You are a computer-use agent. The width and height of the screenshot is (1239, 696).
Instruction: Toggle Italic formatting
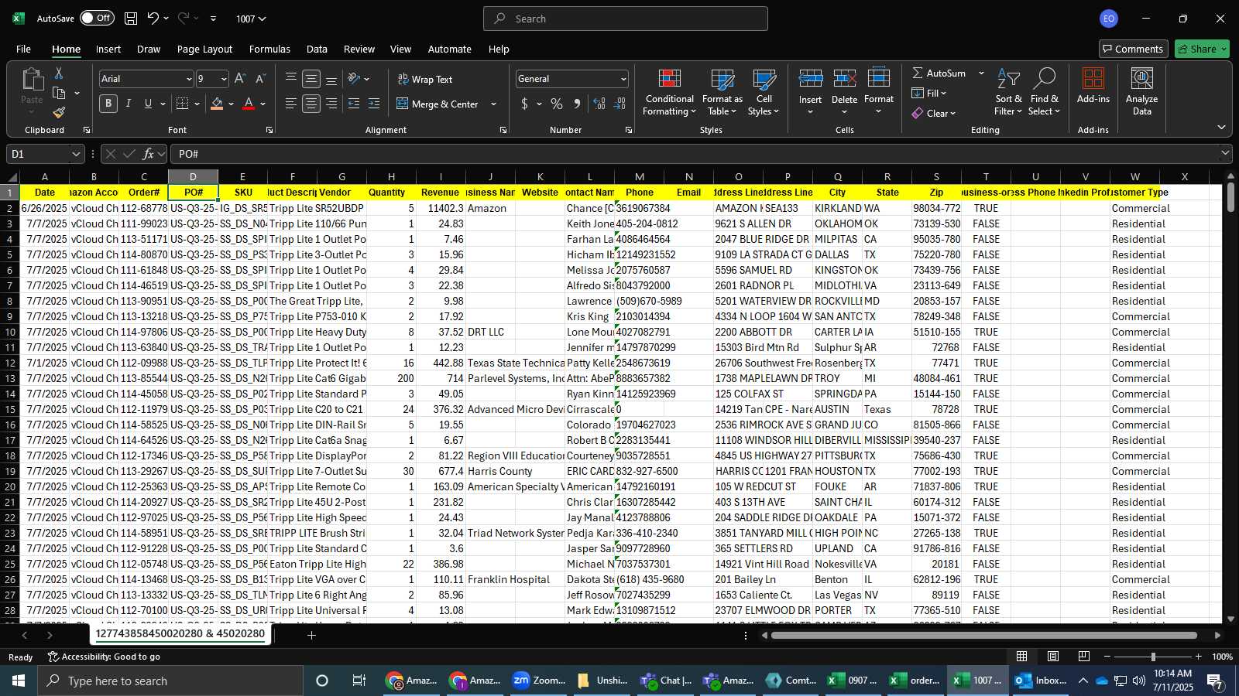coord(129,104)
